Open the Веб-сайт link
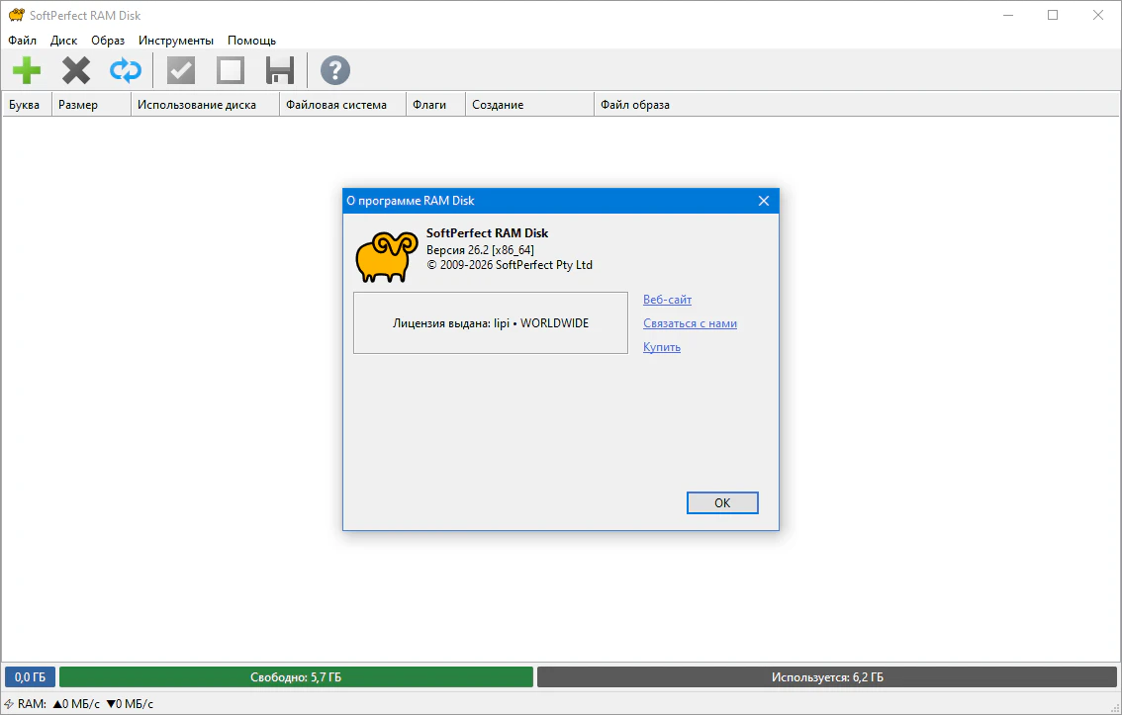This screenshot has height=715, width=1122. (667, 300)
